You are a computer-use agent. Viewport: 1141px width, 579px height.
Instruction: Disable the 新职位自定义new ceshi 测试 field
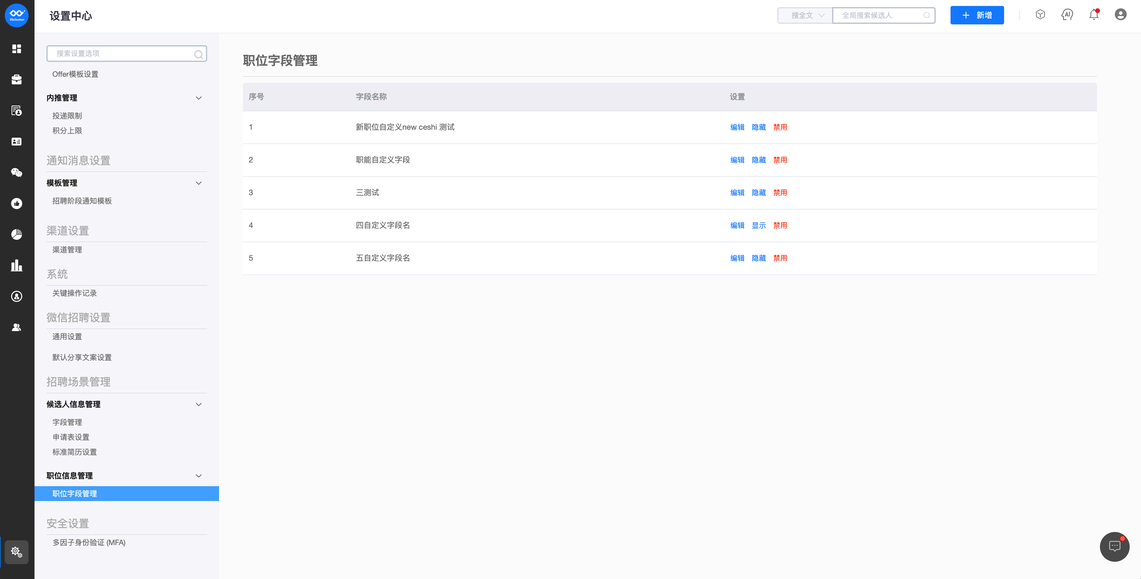780,127
